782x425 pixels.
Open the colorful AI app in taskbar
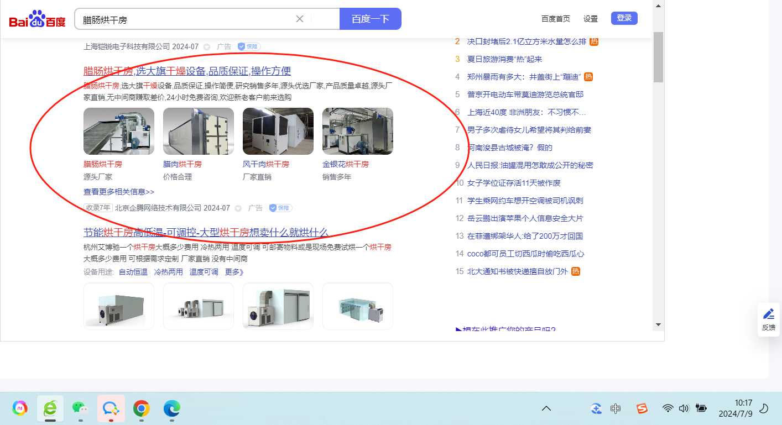coord(20,408)
